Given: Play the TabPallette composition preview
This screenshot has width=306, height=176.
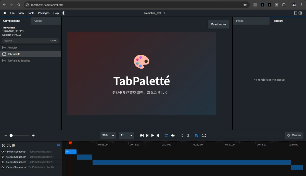Looking at the screenshot, I should click(152, 135).
